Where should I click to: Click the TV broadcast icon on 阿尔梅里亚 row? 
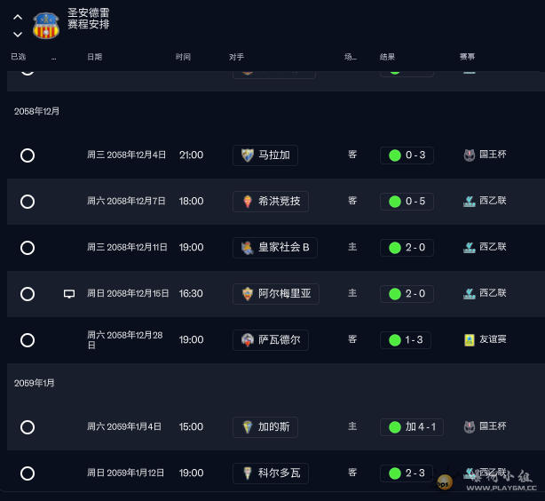(69, 294)
